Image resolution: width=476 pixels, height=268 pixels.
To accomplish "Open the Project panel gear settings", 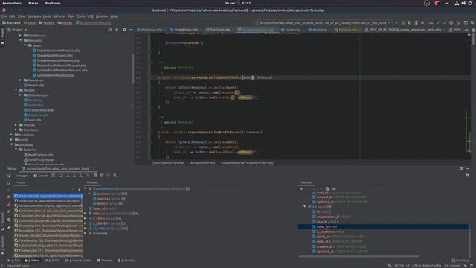I will (124, 30).
